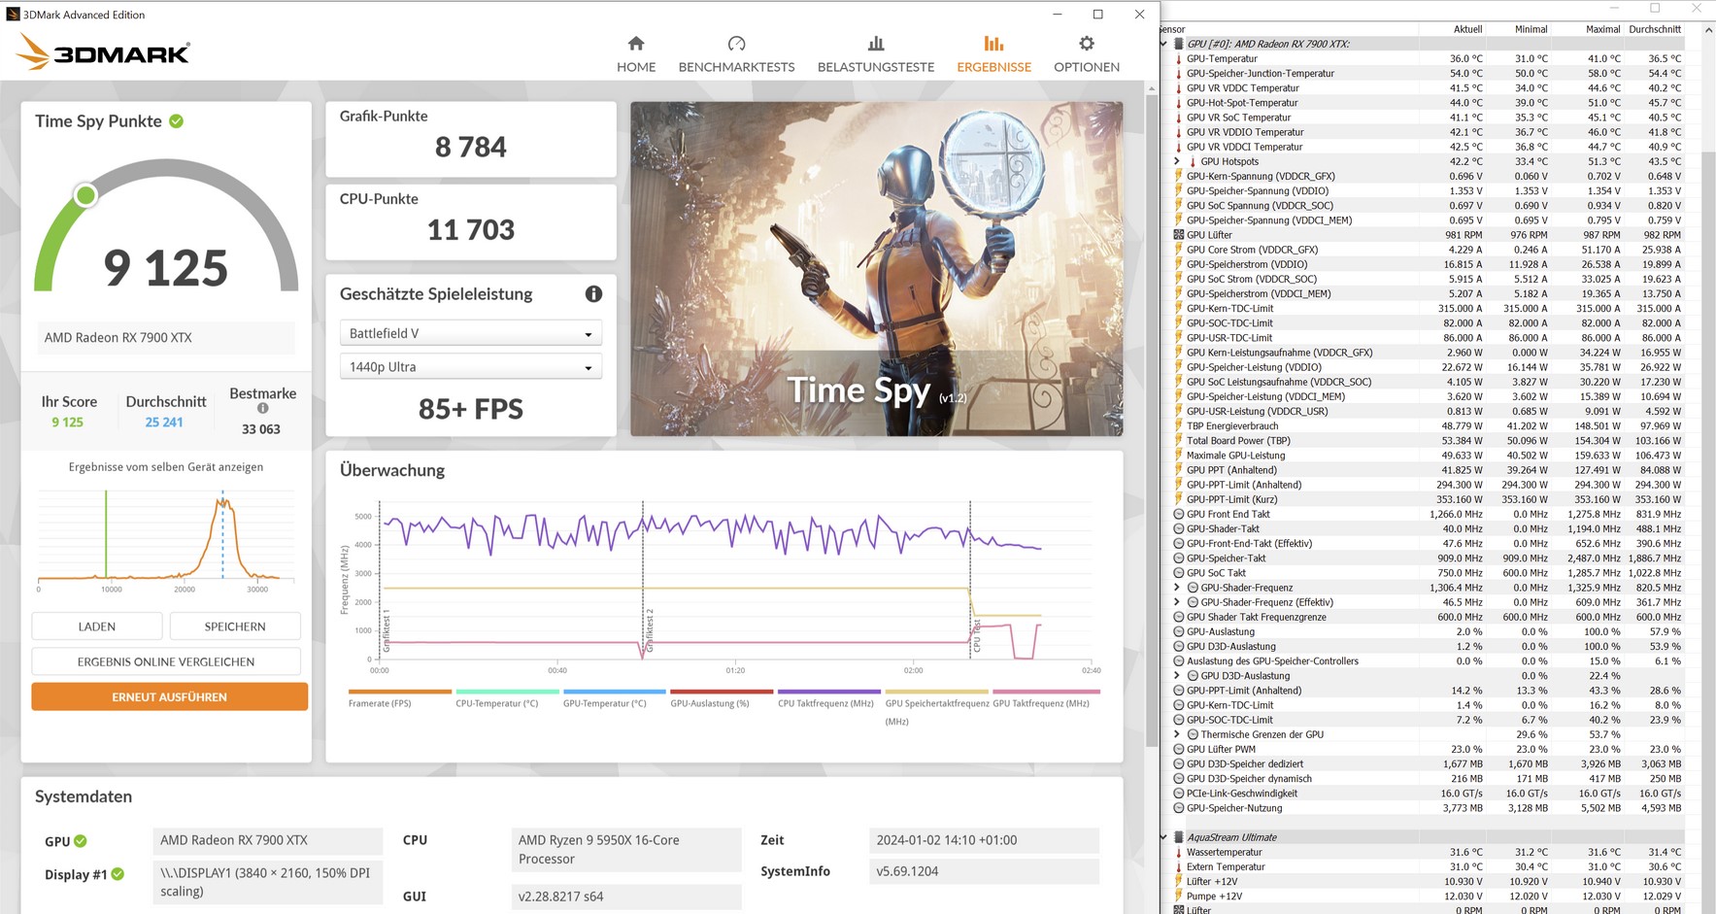
Task: Switch to the BELASTUNGSTESTE tab
Action: [876, 54]
